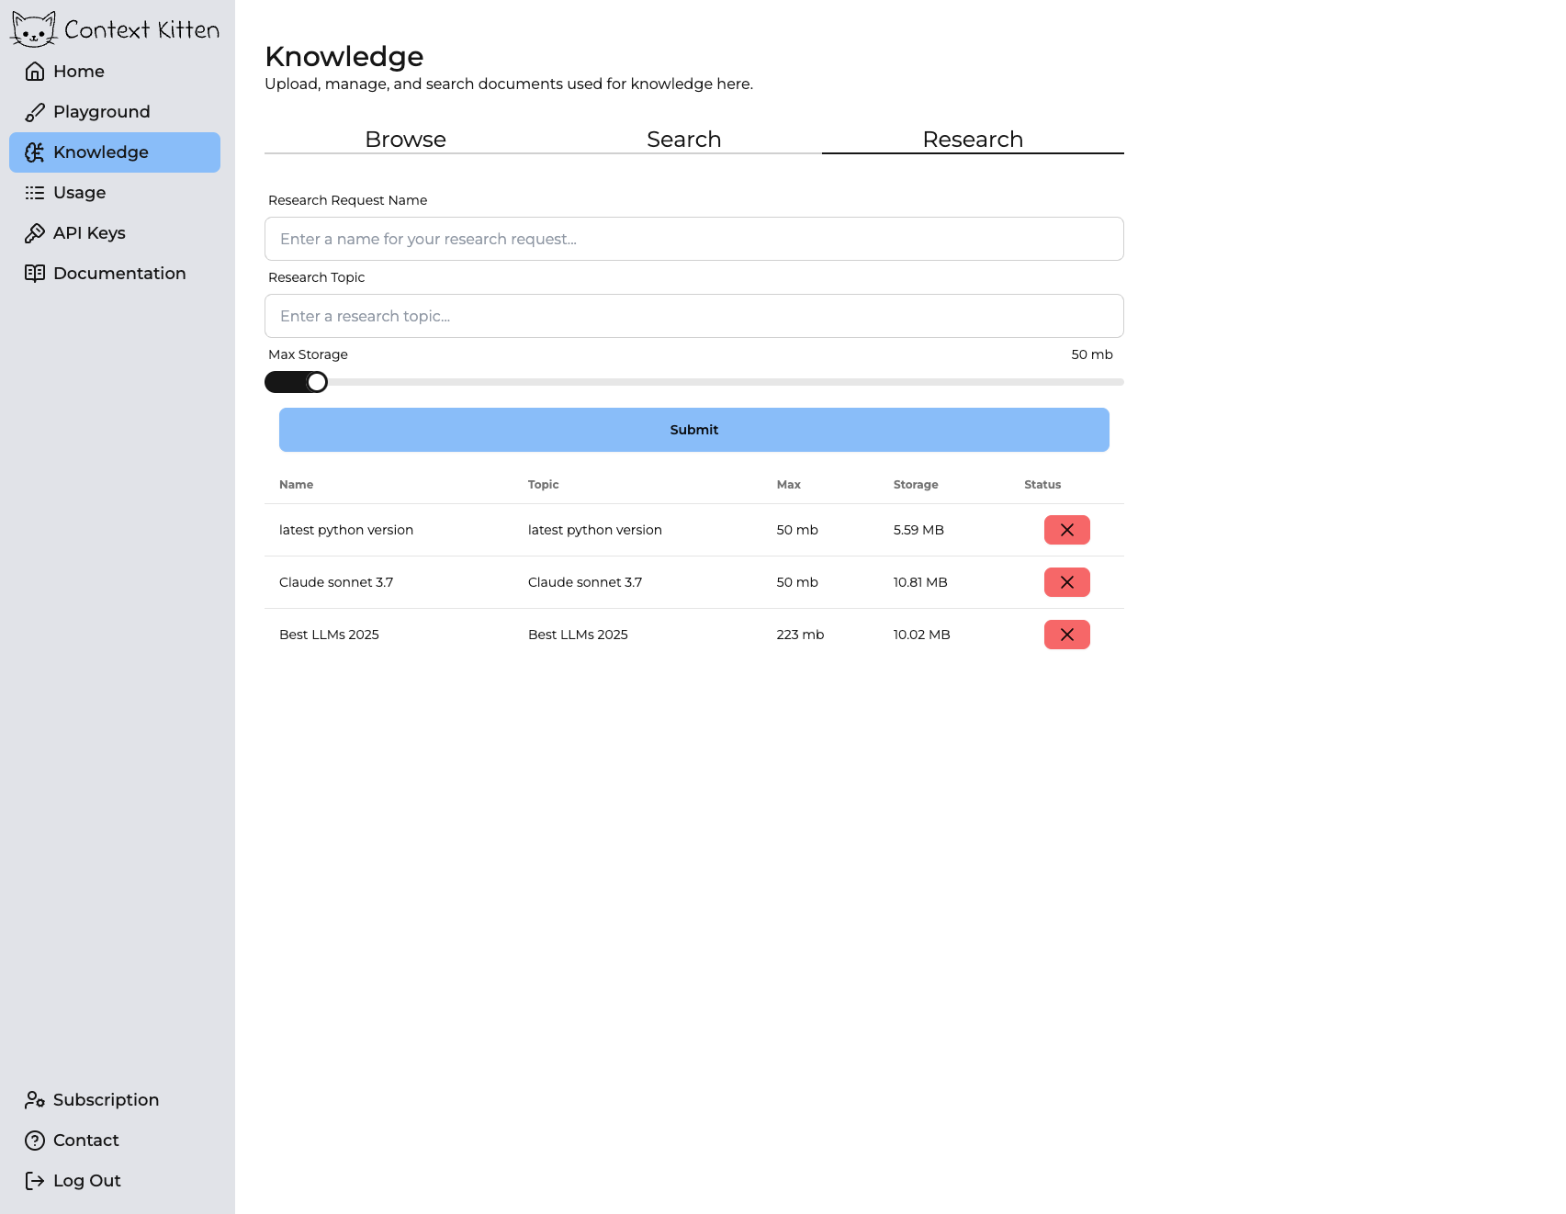Click name cell 'Claude sonnet 3.7'
The height and width of the screenshot is (1214, 1566).
(336, 582)
